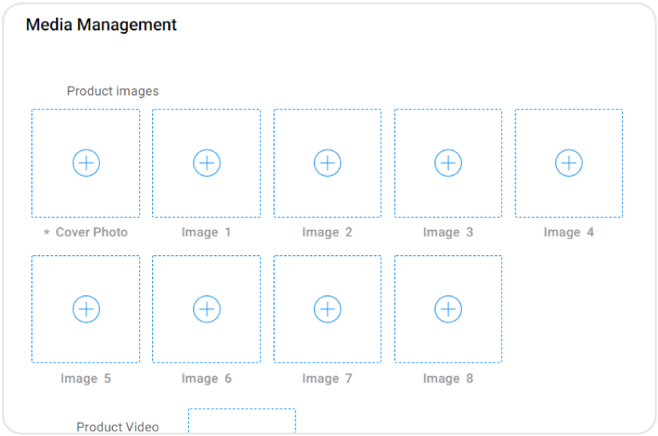This screenshot has height=436, width=658.
Task: Add an image using Image 1 plus icon
Action: tap(207, 163)
